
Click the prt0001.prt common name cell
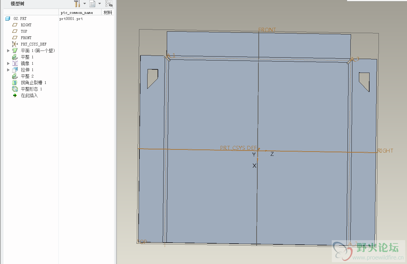point(71,19)
